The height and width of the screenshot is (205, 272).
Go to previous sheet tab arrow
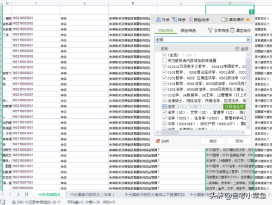click(10, 194)
